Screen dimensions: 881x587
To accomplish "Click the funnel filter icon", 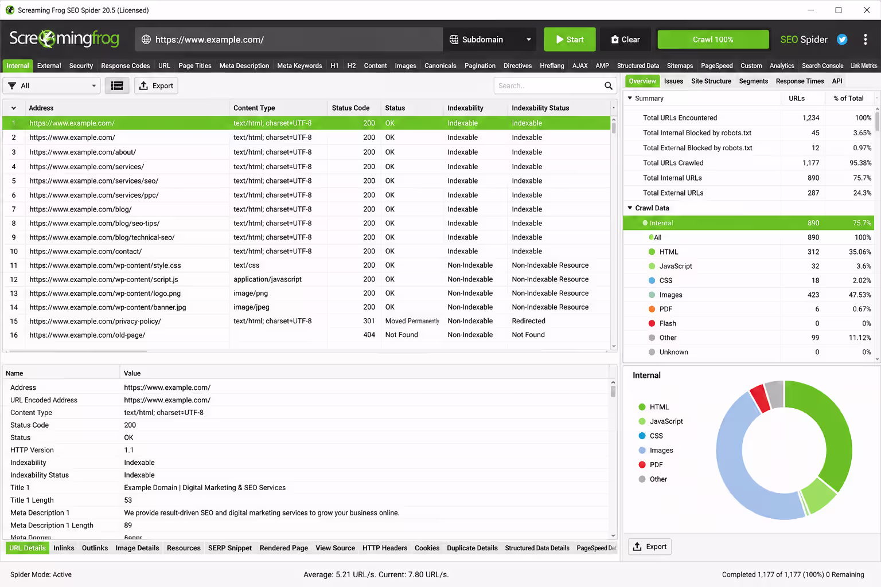I will (x=12, y=86).
